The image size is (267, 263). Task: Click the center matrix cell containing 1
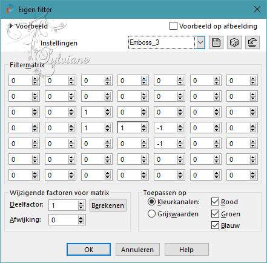[129, 128]
